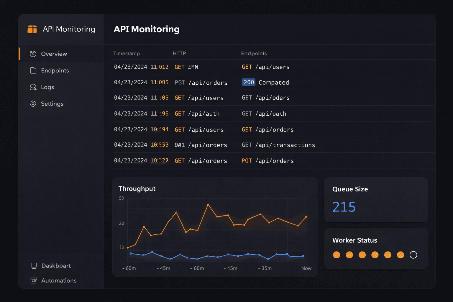Viewport: 453px width, 302px height.
Task: Open Logs via its envelope icon
Action: click(33, 87)
